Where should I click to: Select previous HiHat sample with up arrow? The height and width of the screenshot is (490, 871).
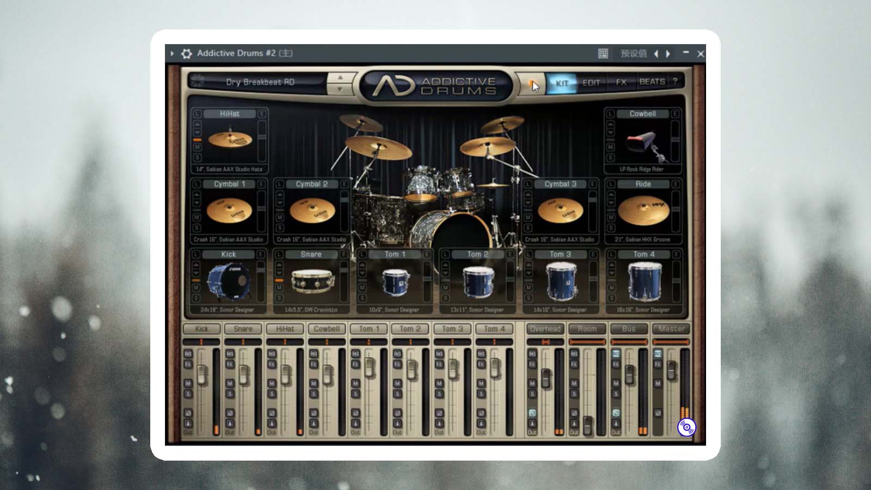point(197,125)
